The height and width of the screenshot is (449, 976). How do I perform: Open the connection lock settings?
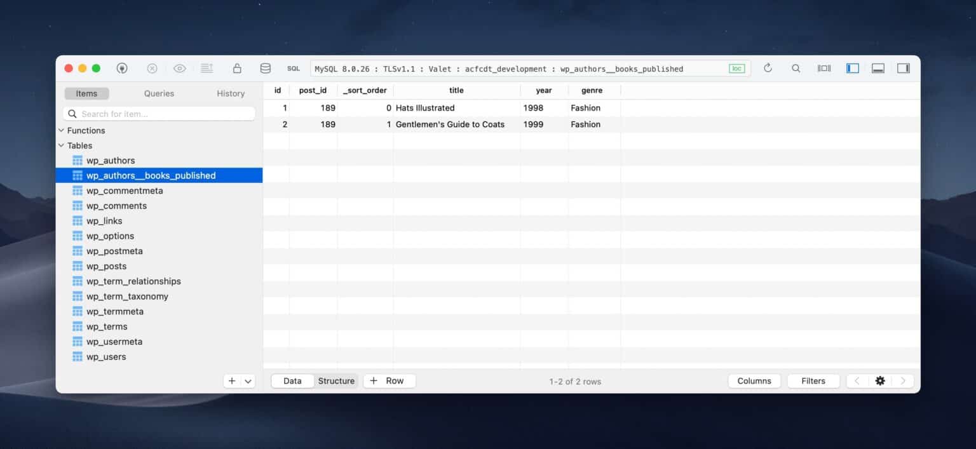point(236,68)
